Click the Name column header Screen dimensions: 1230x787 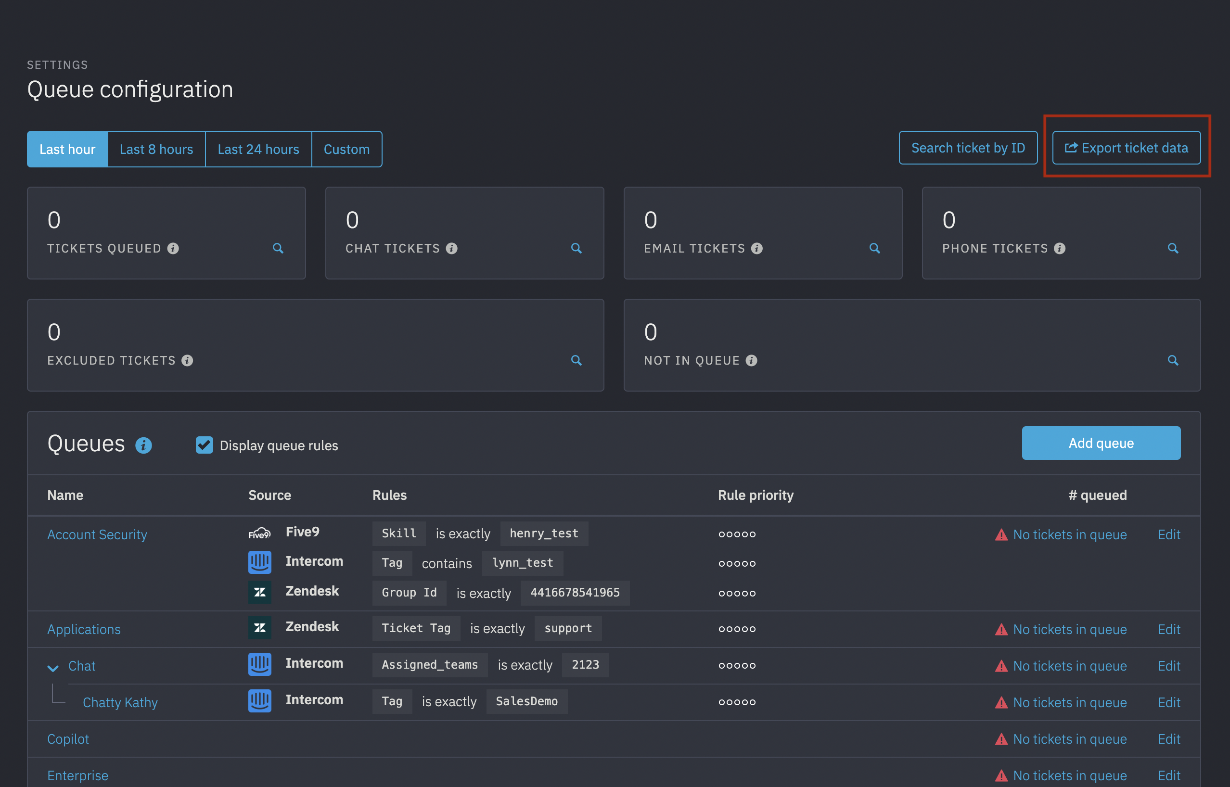[65, 495]
